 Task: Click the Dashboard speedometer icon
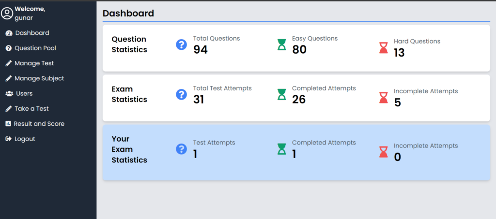coord(9,33)
